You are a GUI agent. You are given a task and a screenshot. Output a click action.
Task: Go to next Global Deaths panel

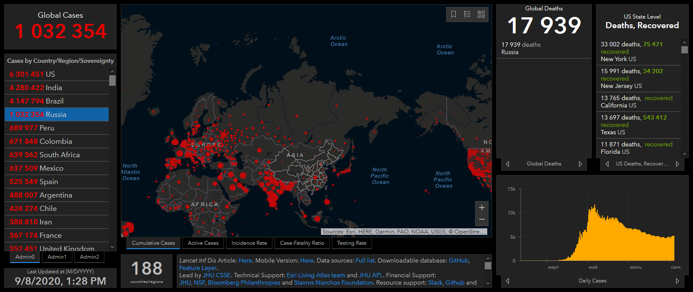580,164
